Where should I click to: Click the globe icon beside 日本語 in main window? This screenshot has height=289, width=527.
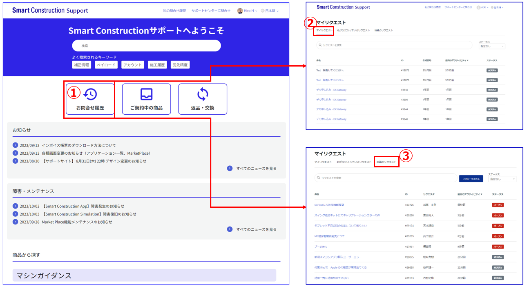click(263, 11)
